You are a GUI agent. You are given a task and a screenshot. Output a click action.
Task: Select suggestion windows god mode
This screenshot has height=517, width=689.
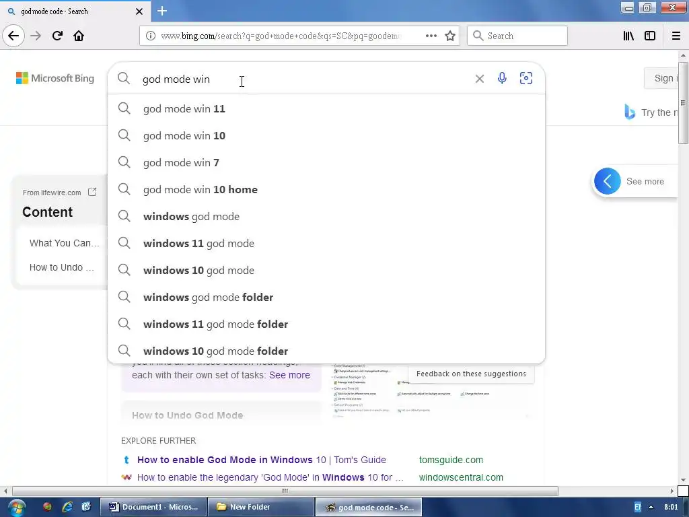(x=326, y=216)
